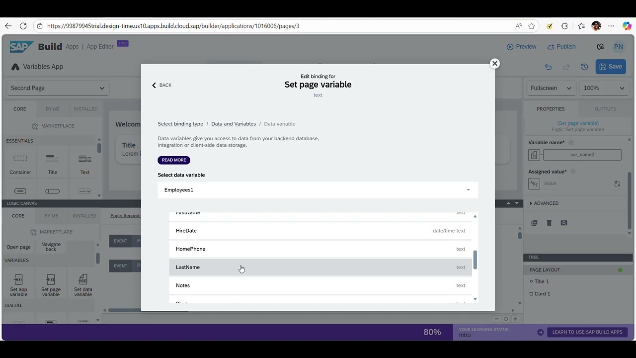The height and width of the screenshot is (358, 636).
Task: Click the dialog vertical scrollbar thumb
Action: pos(475,260)
